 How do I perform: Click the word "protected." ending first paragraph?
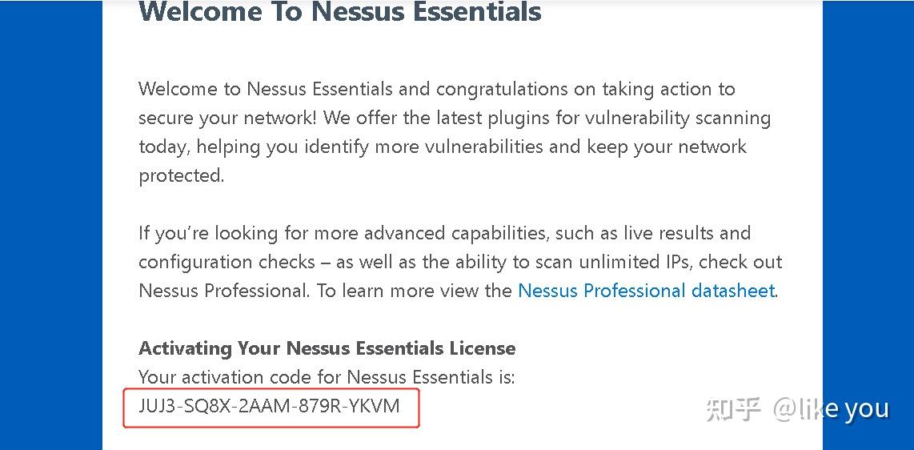tap(182, 175)
